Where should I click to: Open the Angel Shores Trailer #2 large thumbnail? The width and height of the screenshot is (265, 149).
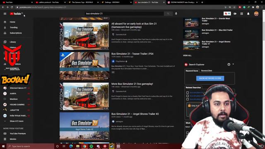click(84, 126)
